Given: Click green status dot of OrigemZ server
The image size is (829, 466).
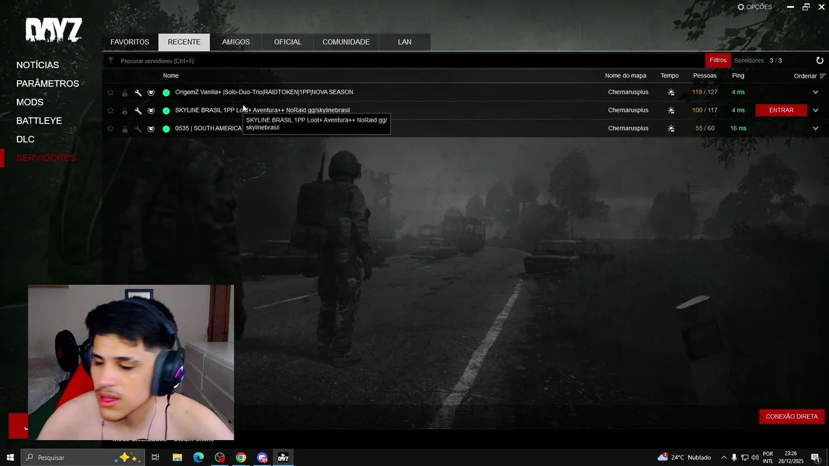Looking at the screenshot, I should (x=166, y=93).
